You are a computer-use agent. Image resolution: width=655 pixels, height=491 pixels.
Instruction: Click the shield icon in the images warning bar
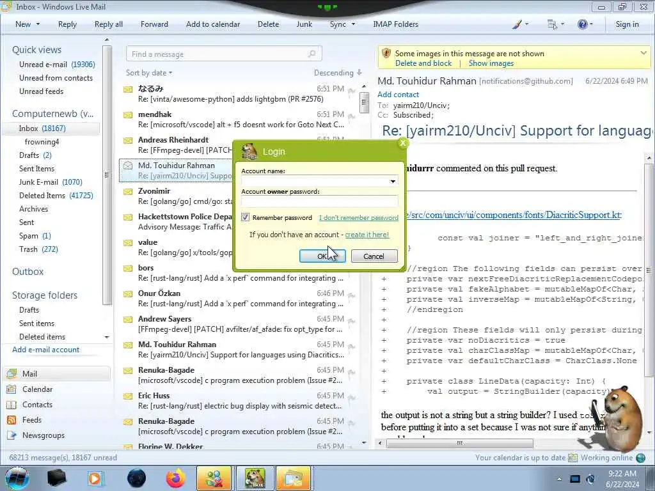click(x=386, y=54)
